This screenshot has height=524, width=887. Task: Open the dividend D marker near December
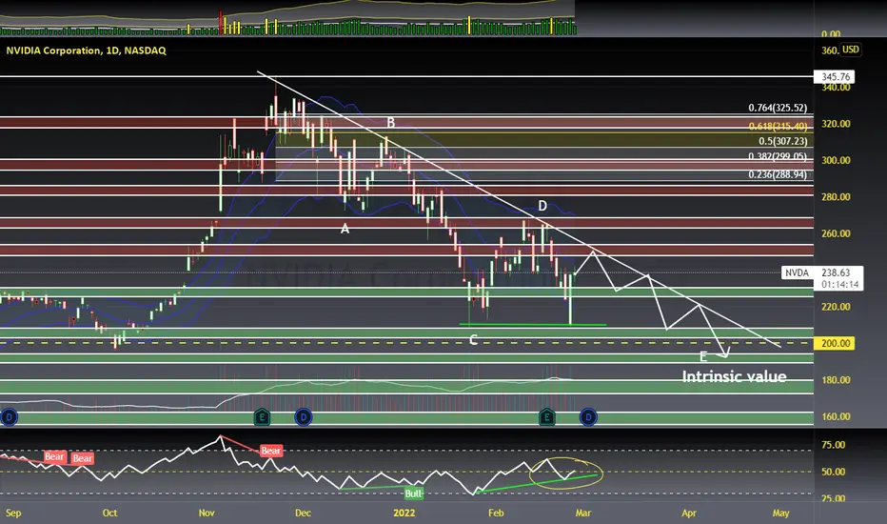coord(304,417)
